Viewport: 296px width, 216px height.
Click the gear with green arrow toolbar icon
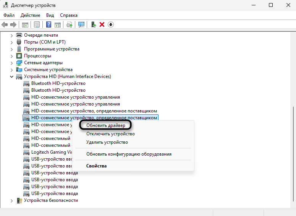click(x=69, y=24)
